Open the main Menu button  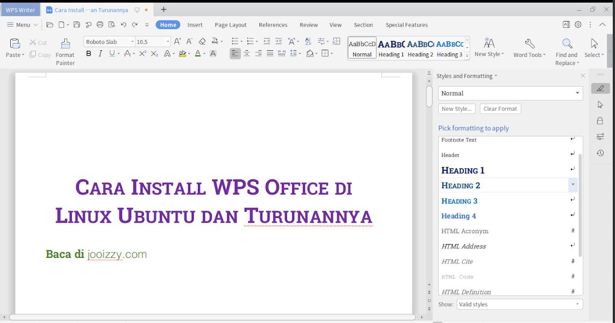coord(23,25)
